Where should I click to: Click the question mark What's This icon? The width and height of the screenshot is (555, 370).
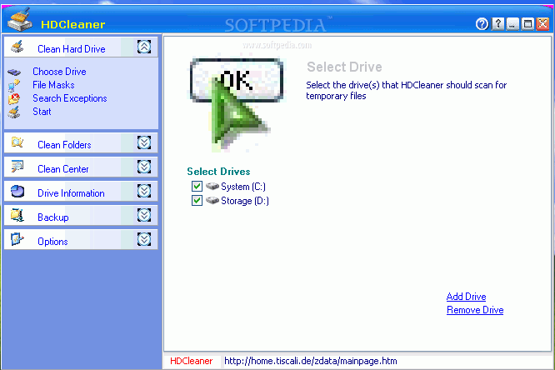pyautogui.click(x=497, y=23)
